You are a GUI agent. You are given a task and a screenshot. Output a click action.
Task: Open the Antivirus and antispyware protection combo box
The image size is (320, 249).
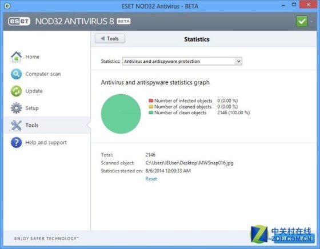182,61
